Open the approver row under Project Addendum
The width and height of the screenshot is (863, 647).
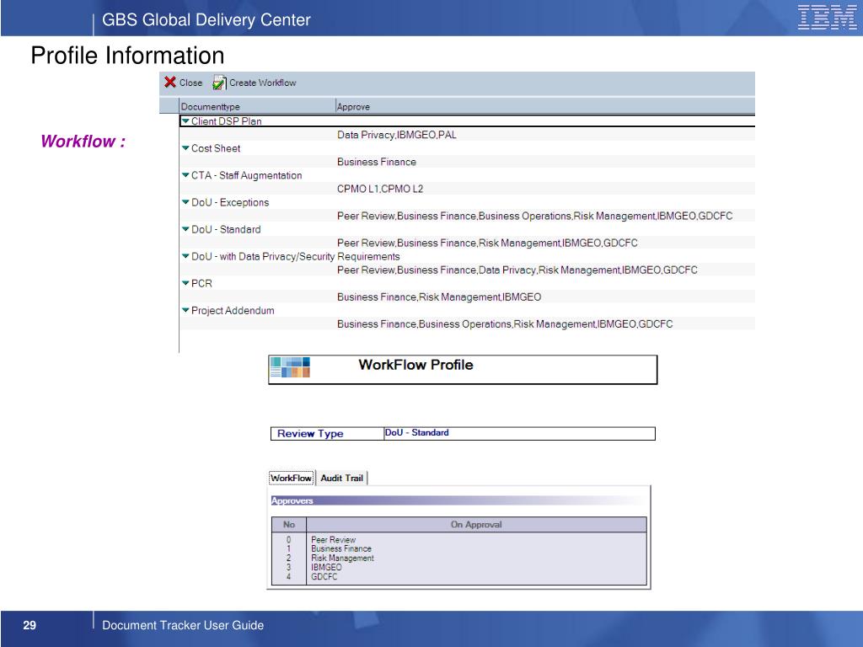(x=505, y=324)
